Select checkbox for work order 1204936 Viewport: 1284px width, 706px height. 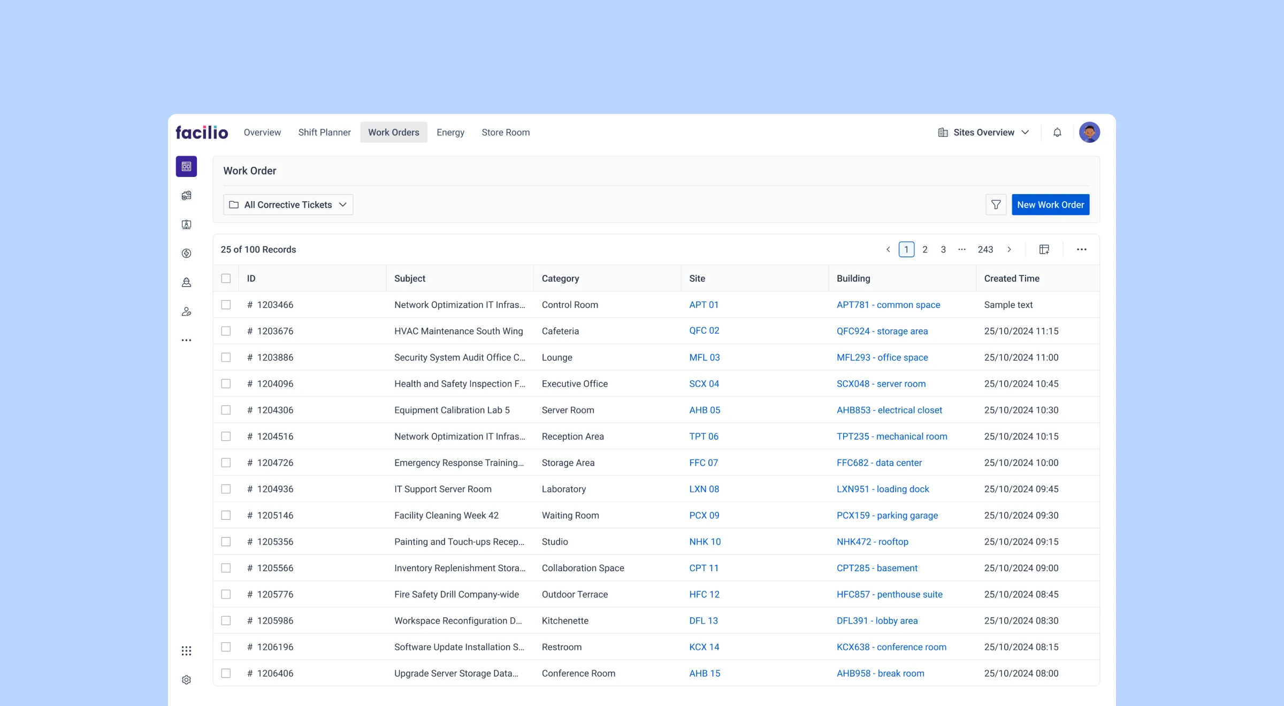pos(226,489)
